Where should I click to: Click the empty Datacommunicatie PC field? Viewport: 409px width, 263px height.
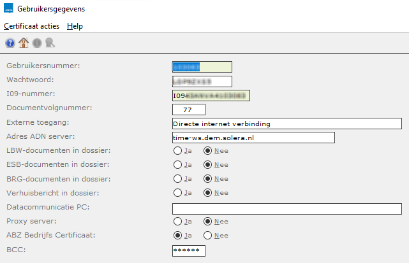[286, 208]
